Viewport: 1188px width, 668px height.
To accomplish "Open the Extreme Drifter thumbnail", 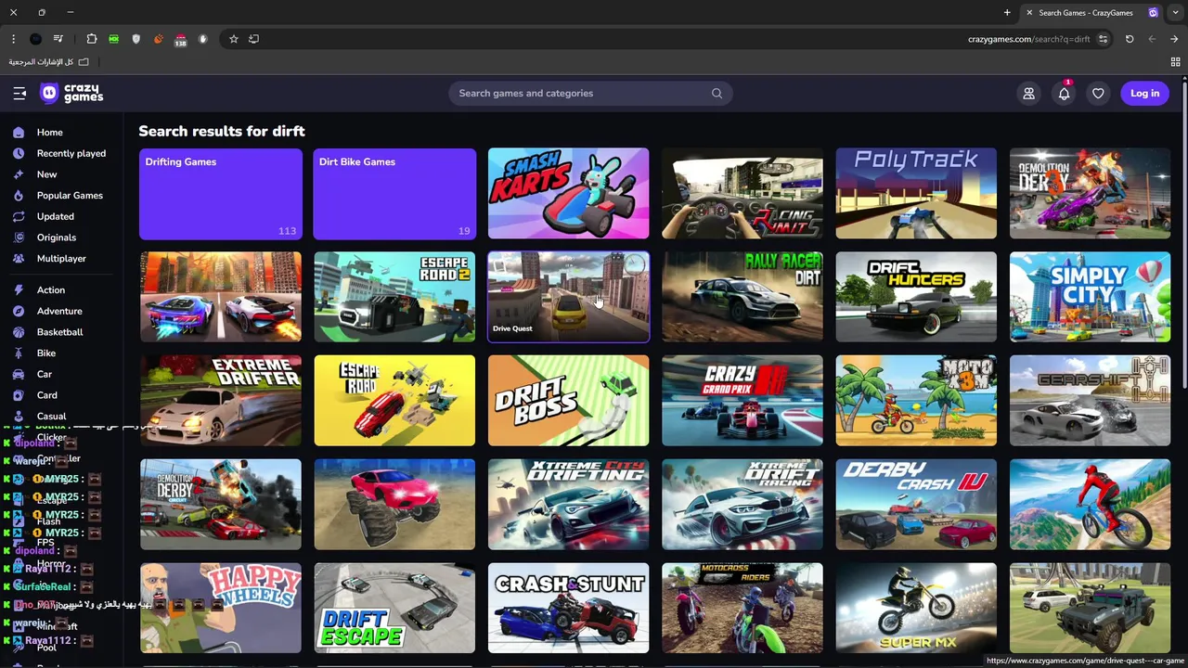I will pos(221,401).
